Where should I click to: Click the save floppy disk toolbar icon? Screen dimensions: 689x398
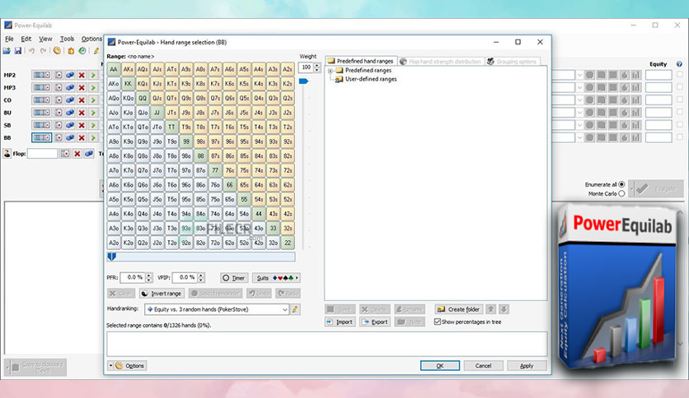point(18,51)
